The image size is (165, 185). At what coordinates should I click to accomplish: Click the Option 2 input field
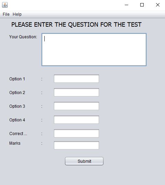pos(76,92)
